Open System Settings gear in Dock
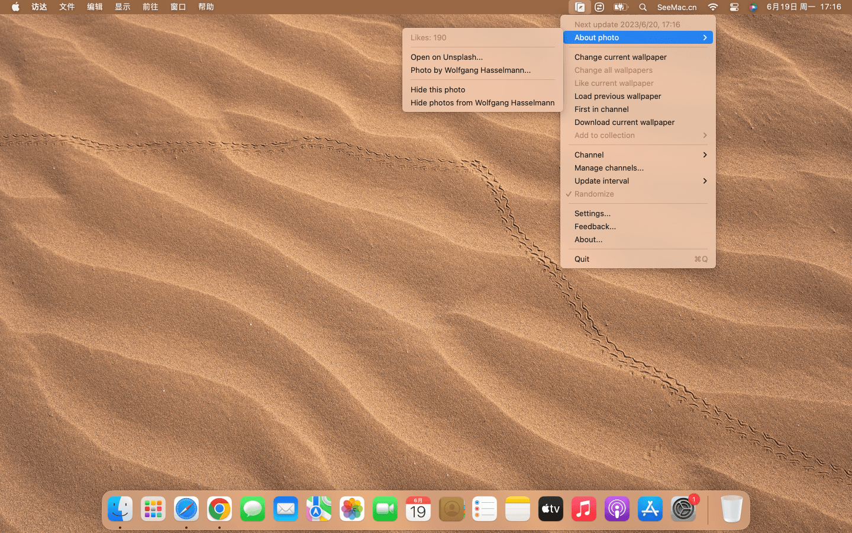Viewport: 852px width, 533px height. pos(683,509)
